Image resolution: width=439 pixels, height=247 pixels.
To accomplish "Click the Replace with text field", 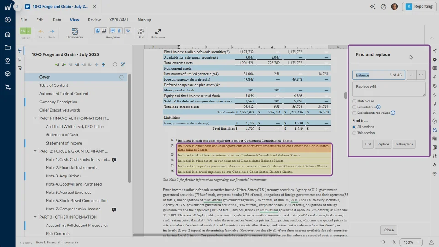I will pos(389,89).
